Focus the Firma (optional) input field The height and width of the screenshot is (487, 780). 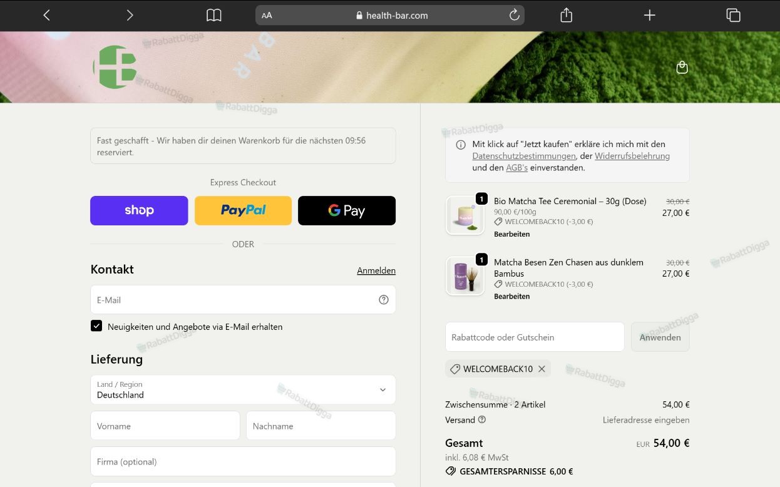pyautogui.click(x=243, y=461)
